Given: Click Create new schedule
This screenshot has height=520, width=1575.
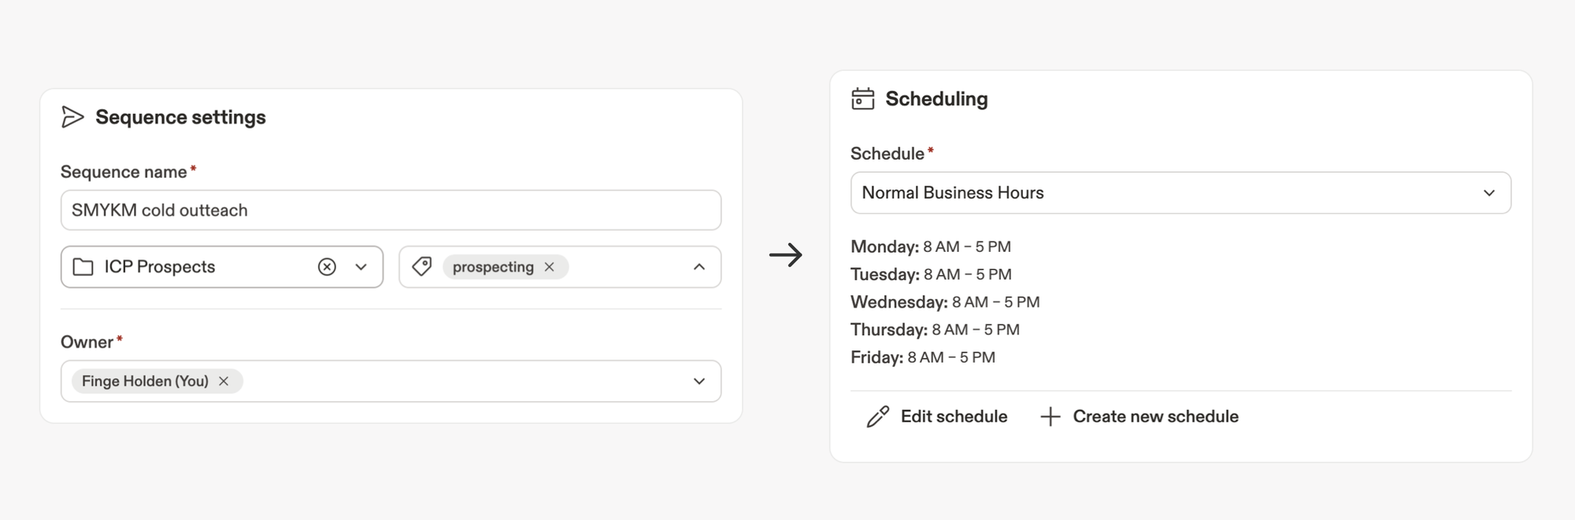Looking at the screenshot, I should [x=1155, y=417].
